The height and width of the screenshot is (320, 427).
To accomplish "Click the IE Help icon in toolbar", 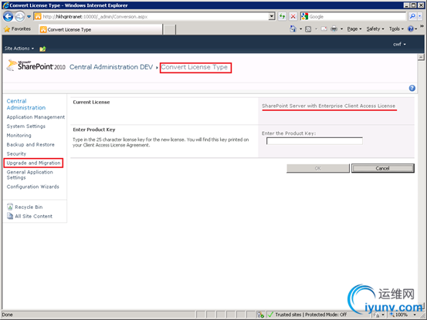I will pyautogui.click(x=411, y=29).
